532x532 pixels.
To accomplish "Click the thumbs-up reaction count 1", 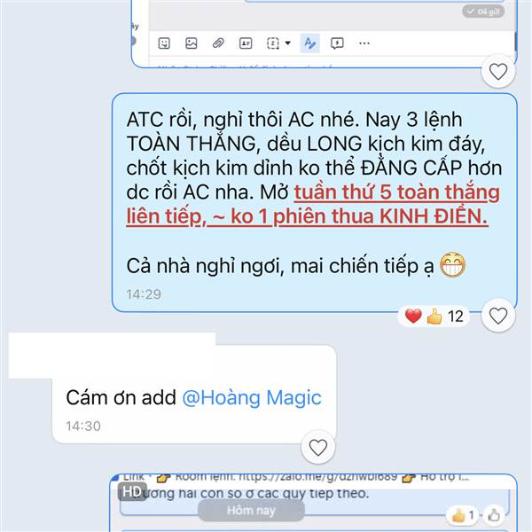I will tap(463, 515).
